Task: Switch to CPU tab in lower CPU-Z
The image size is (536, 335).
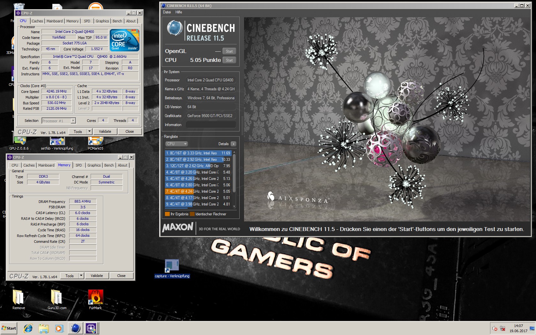Action: coord(15,165)
